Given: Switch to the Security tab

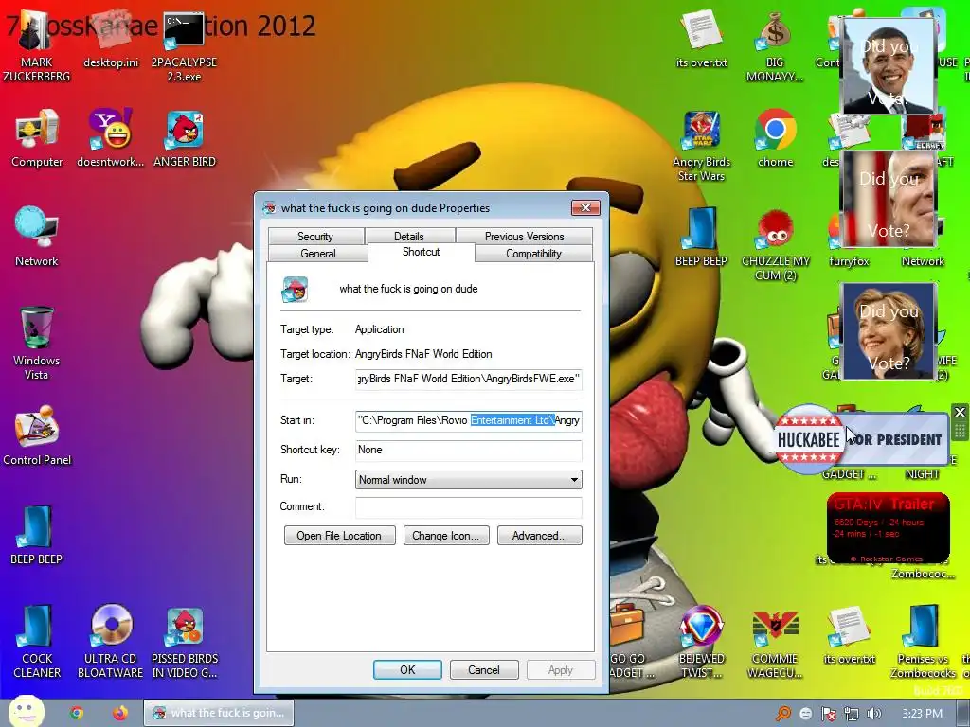Looking at the screenshot, I should click(314, 236).
